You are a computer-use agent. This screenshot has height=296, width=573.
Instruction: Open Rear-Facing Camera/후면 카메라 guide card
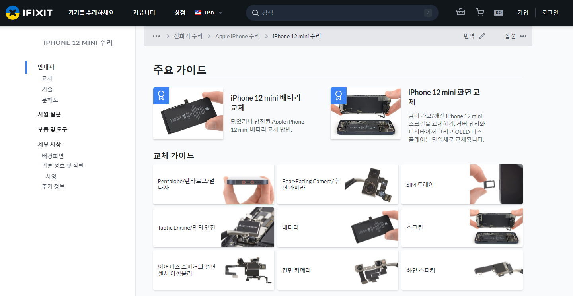coord(338,185)
